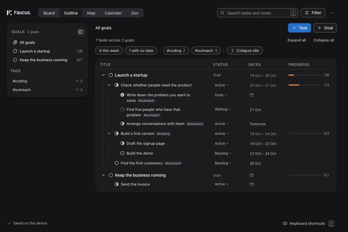
Task: Focus the Search tasks and notes field
Action: [258, 13]
